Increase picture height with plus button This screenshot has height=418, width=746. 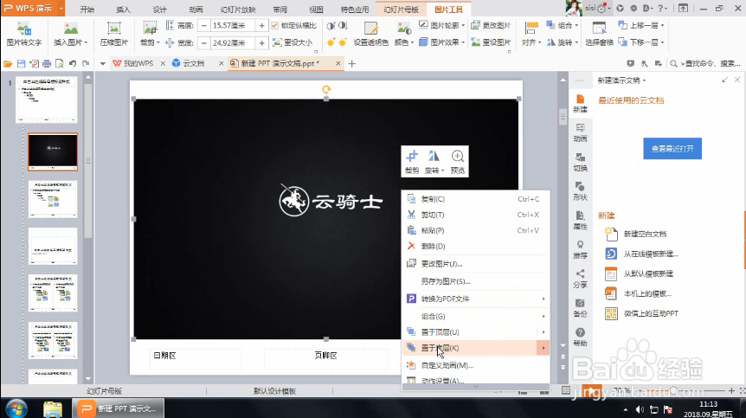click(261, 26)
